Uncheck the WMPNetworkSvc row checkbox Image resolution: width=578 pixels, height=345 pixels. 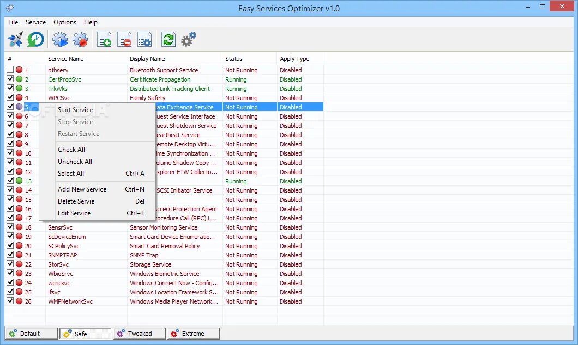(x=10, y=301)
